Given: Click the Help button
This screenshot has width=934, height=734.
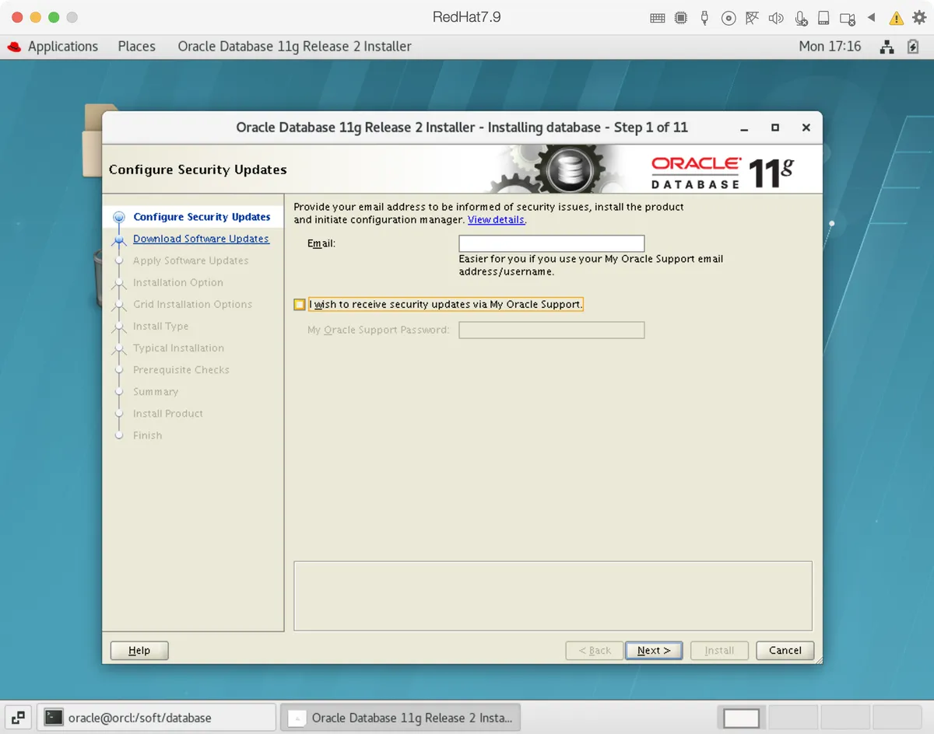Looking at the screenshot, I should click(x=139, y=650).
